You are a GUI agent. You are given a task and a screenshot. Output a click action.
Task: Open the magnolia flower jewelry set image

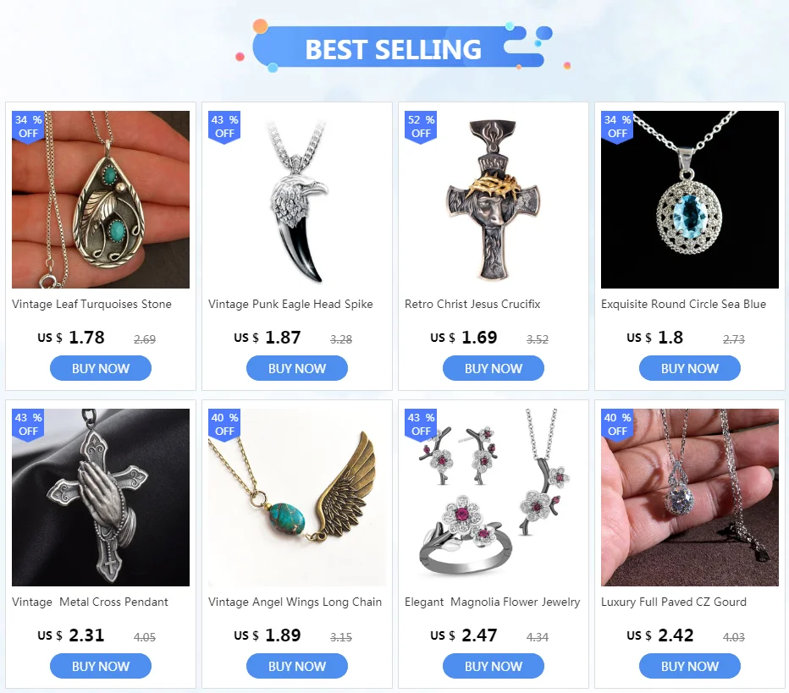[493, 498]
